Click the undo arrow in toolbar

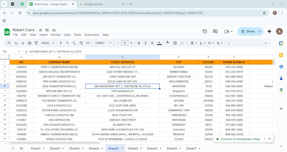(16, 43)
